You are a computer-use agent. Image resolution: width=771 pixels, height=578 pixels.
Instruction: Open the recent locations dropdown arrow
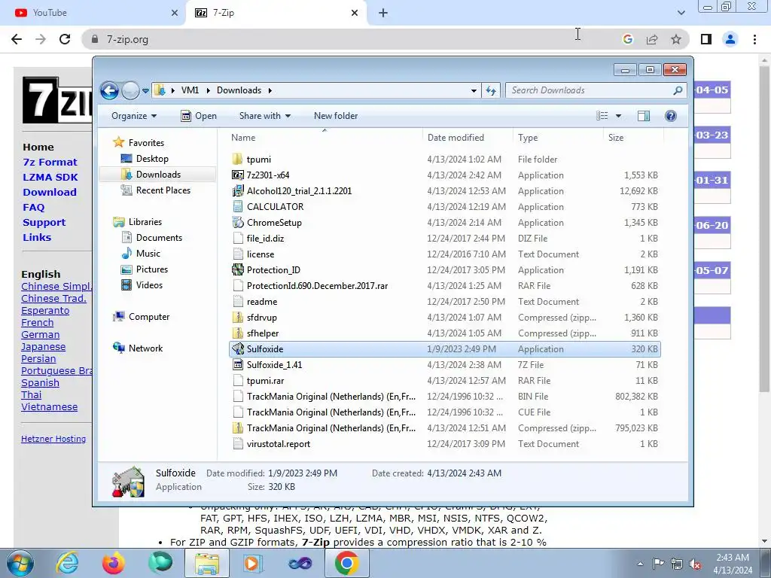point(145,91)
